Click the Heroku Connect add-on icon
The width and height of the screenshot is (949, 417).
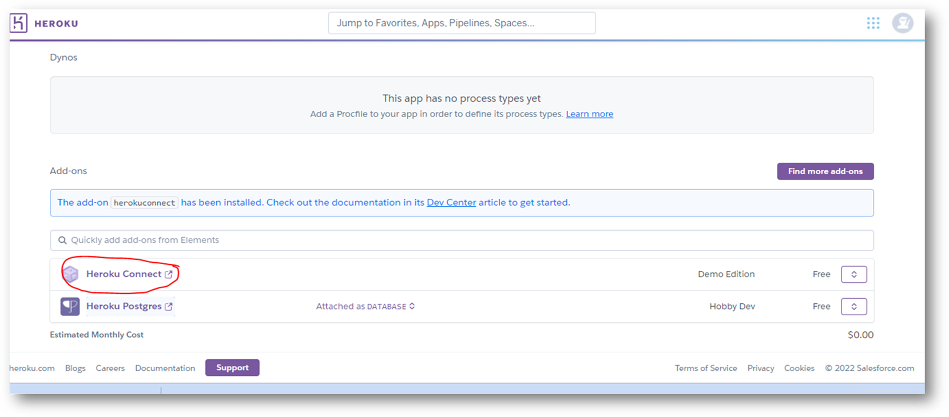click(x=70, y=274)
